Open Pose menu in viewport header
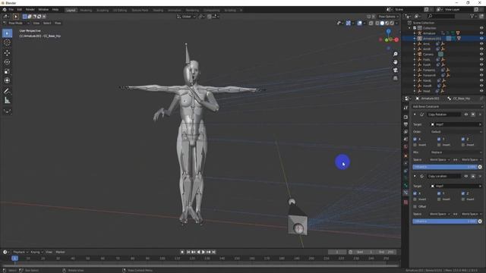 click(58, 24)
